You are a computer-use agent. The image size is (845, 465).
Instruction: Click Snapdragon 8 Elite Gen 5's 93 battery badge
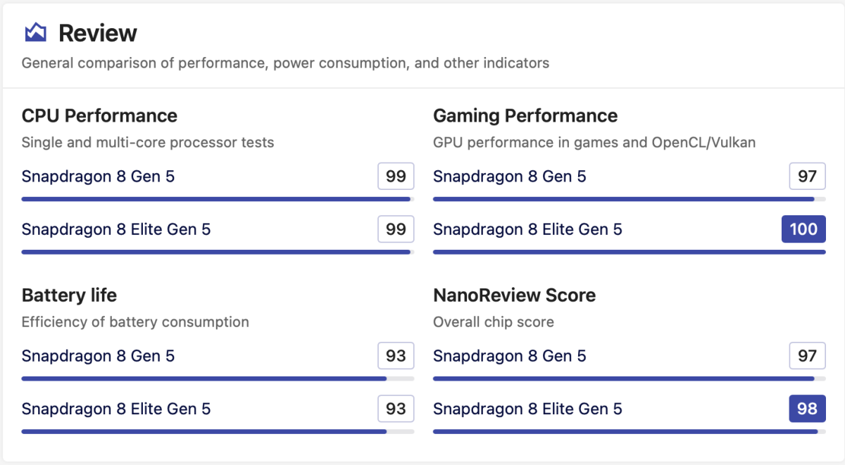[x=396, y=409]
